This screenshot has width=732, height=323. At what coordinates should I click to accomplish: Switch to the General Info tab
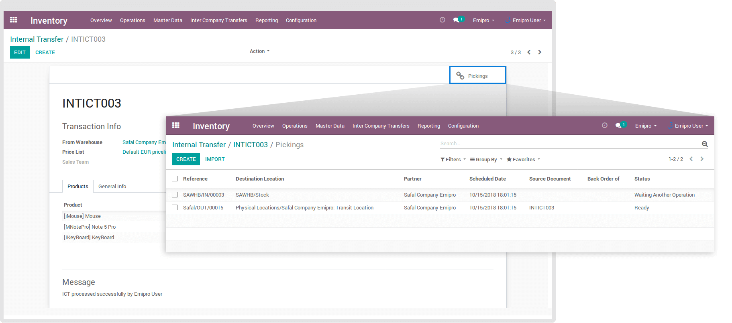coord(112,186)
